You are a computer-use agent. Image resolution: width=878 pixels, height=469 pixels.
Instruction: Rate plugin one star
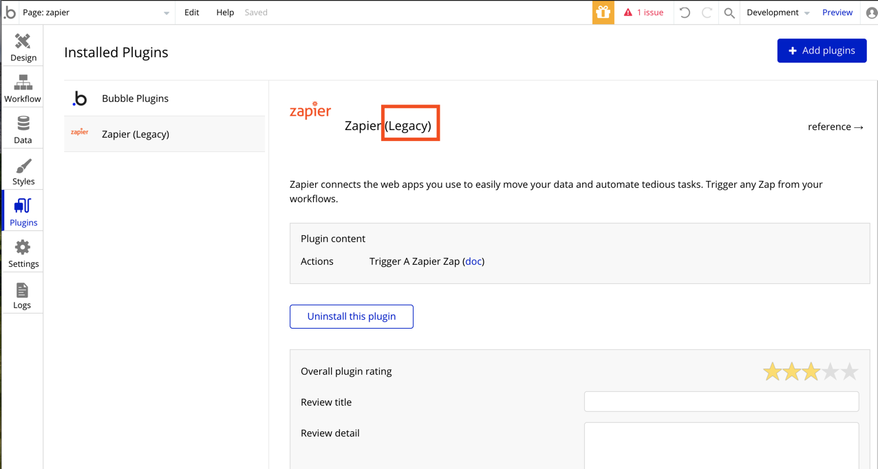coord(772,372)
